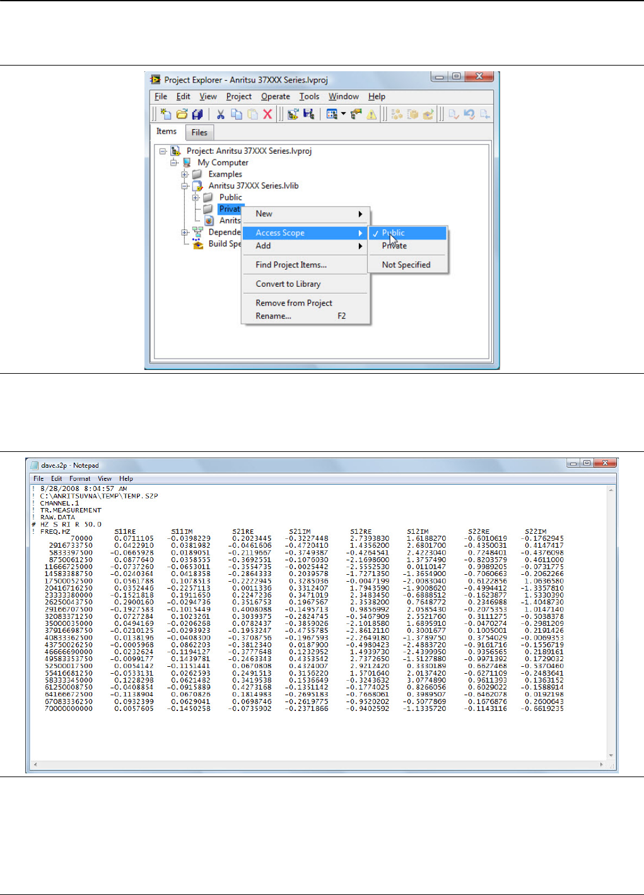Open the Tools menu
This screenshot has width=644, height=895.
pyautogui.click(x=309, y=96)
